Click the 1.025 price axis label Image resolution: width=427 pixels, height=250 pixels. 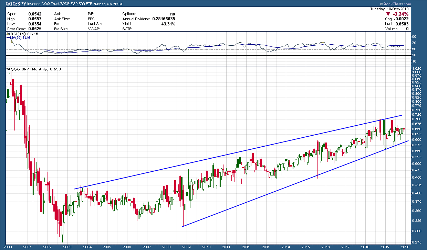tap(417, 69)
